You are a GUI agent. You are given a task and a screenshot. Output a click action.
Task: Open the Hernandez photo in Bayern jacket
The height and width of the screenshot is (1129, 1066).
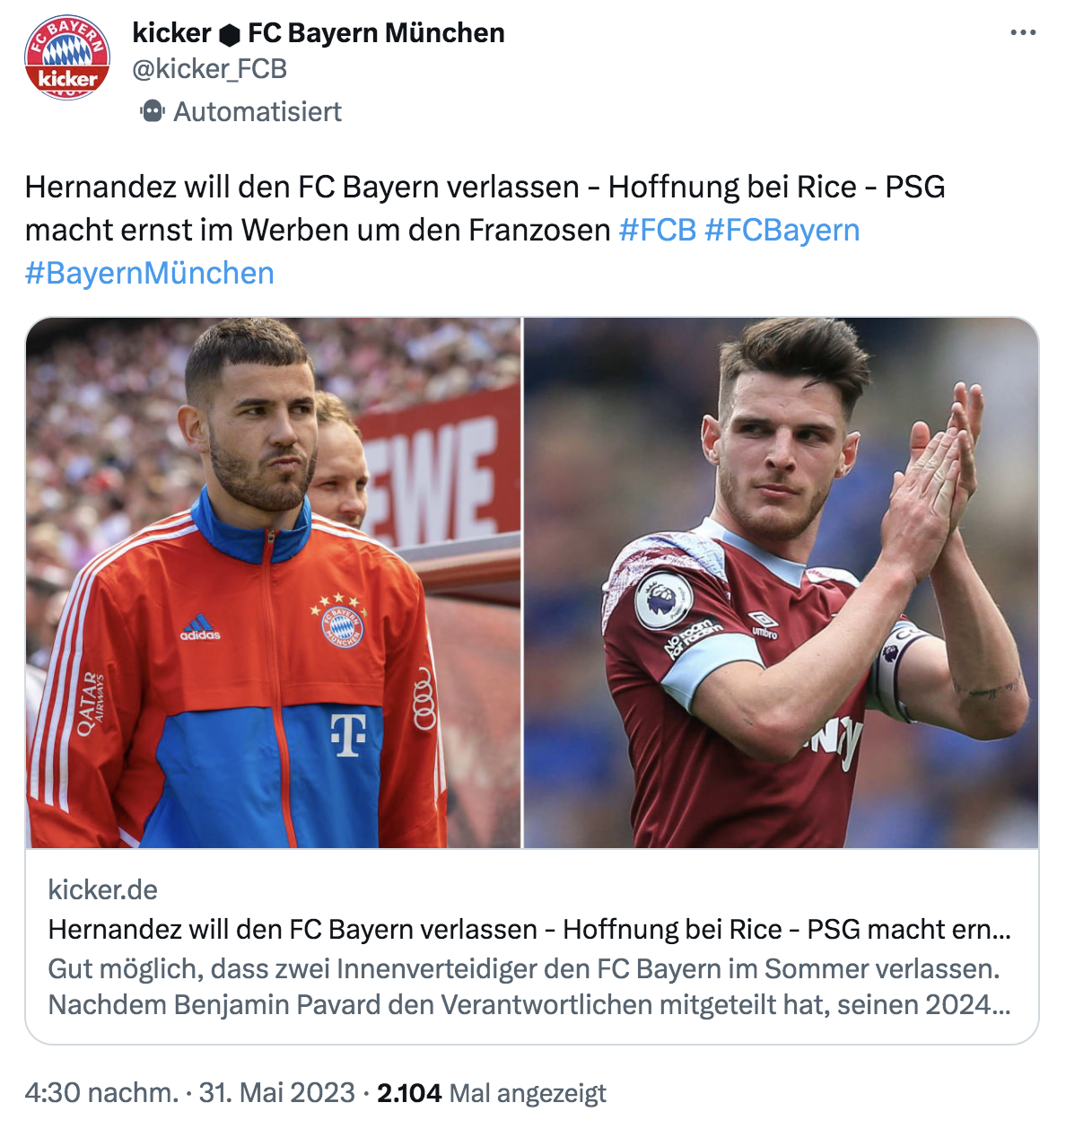(274, 582)
